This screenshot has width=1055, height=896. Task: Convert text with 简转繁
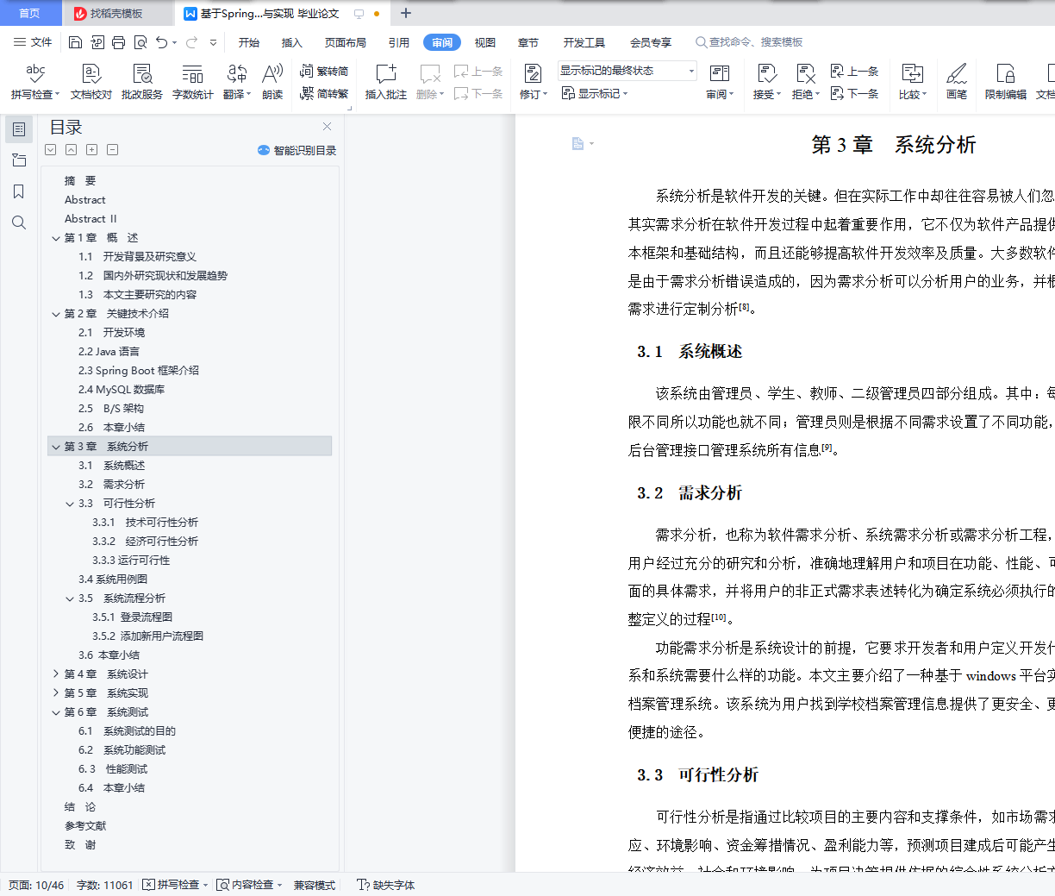tap(324, 93)
